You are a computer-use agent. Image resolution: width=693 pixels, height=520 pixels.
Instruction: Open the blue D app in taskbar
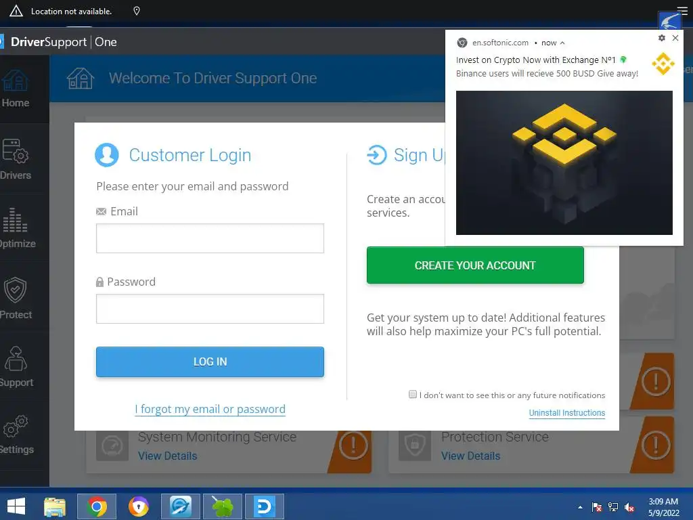tap(265, 506)
